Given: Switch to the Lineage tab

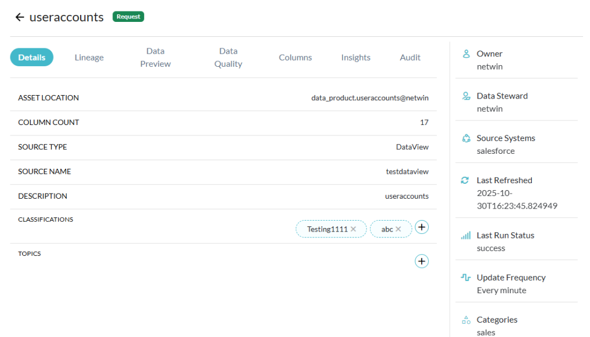Looking at the screenshot, I should (89, 57).
